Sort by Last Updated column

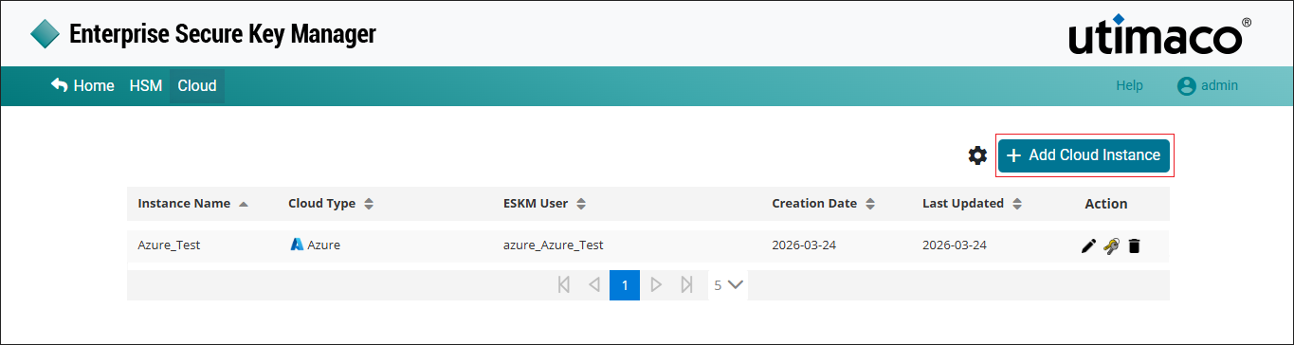coord(972,204)
